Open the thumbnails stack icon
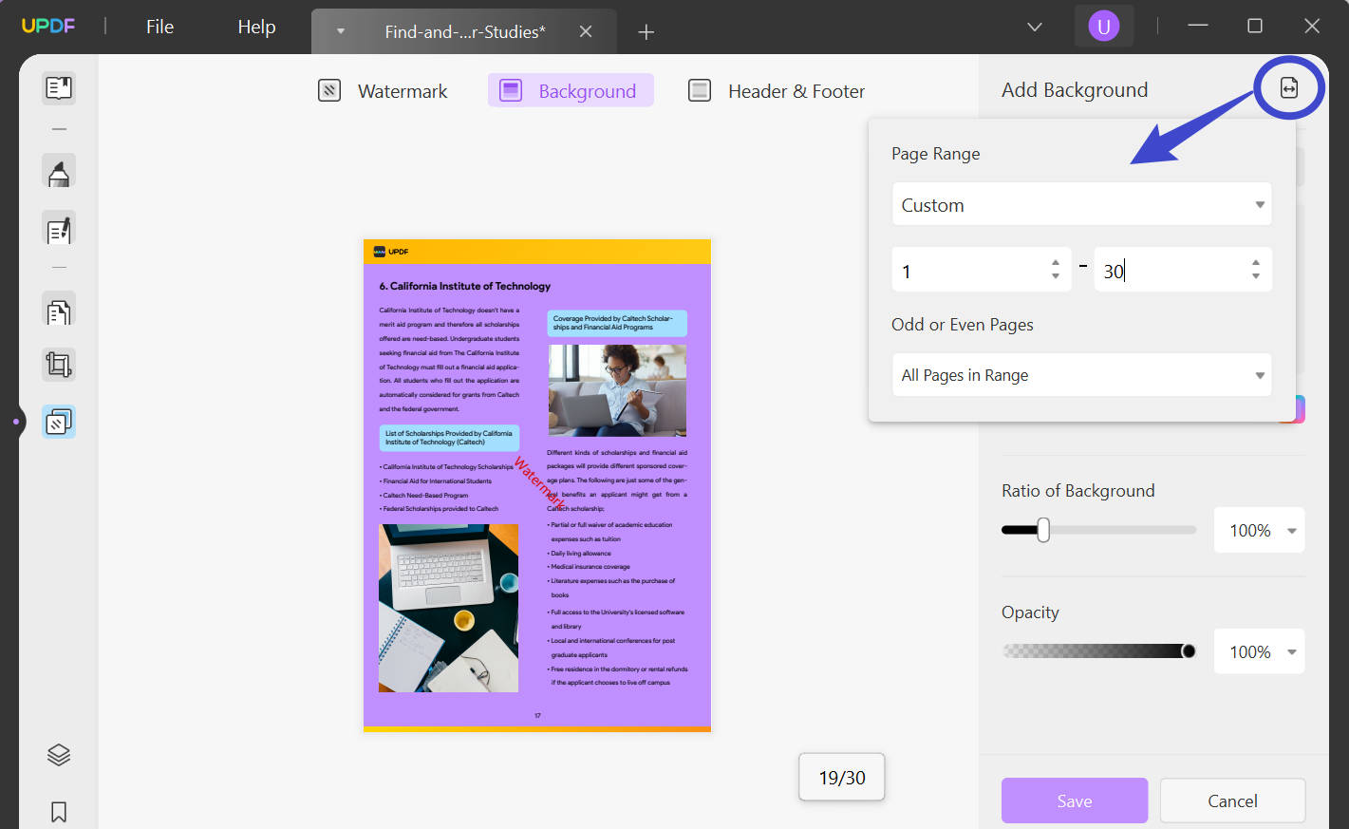The height and width of the screenshot is (829, 1349). click(58, 754)
